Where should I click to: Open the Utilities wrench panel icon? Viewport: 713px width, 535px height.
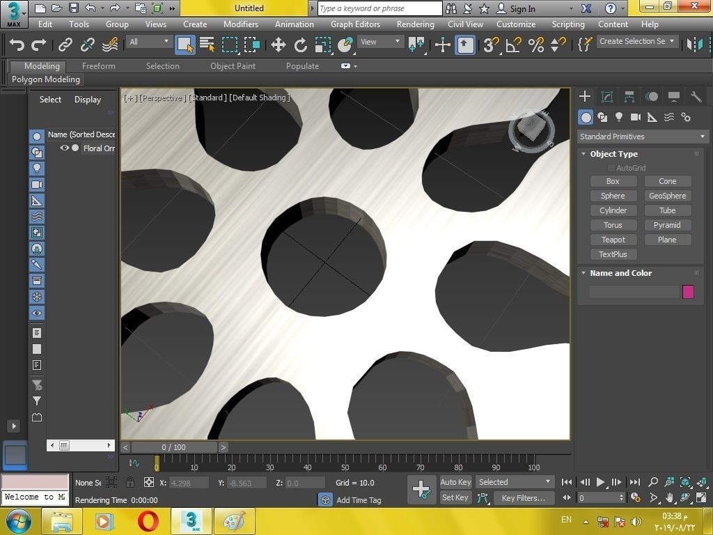(696, 96)
